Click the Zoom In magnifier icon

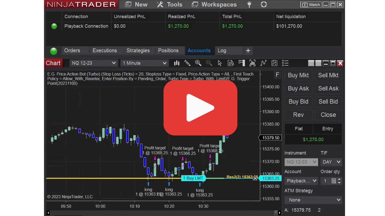(198, 63)
